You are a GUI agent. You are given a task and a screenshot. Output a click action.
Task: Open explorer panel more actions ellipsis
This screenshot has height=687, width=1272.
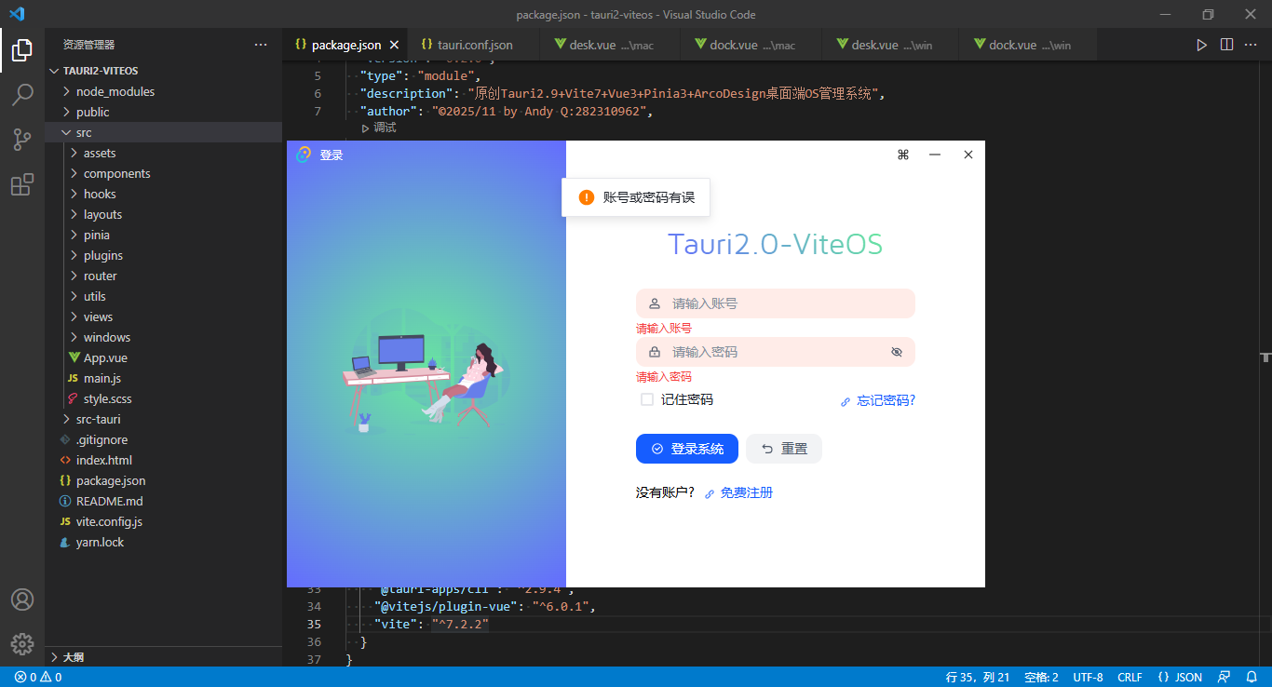point(261,45)
